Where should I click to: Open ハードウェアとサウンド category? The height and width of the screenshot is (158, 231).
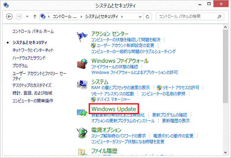click(29, 58)
